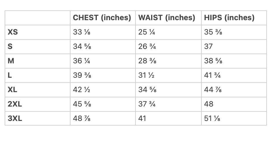Select the M size row label
The height and width of the screenshot is (148, 275).
(x=11, y=61)
